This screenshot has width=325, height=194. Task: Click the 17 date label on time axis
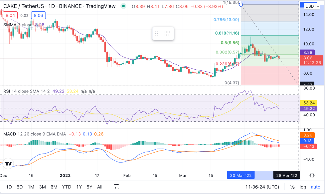pos(97,176)
